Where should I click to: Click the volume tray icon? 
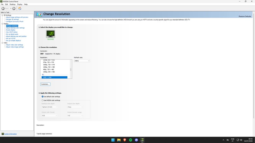pyautogui.click(x=241, y=140)
